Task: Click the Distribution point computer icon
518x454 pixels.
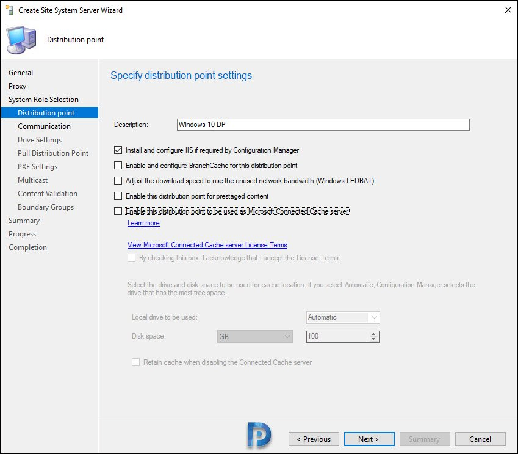Action: (22, 40)
